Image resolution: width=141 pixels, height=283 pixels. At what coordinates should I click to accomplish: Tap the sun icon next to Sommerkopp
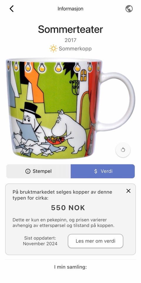click(53, 48)
